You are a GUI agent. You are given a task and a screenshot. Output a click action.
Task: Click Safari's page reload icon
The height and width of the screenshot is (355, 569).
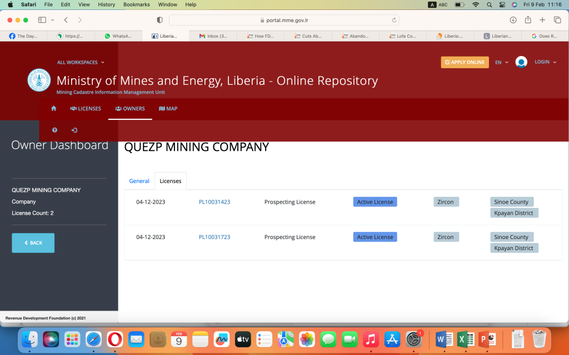point(395,20)
